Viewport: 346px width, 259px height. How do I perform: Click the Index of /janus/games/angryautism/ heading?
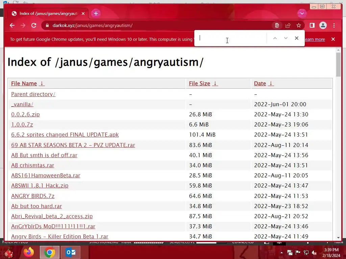105,62
